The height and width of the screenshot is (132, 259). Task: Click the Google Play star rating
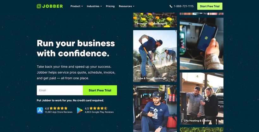pyautogui.click(x=98, y=108)
